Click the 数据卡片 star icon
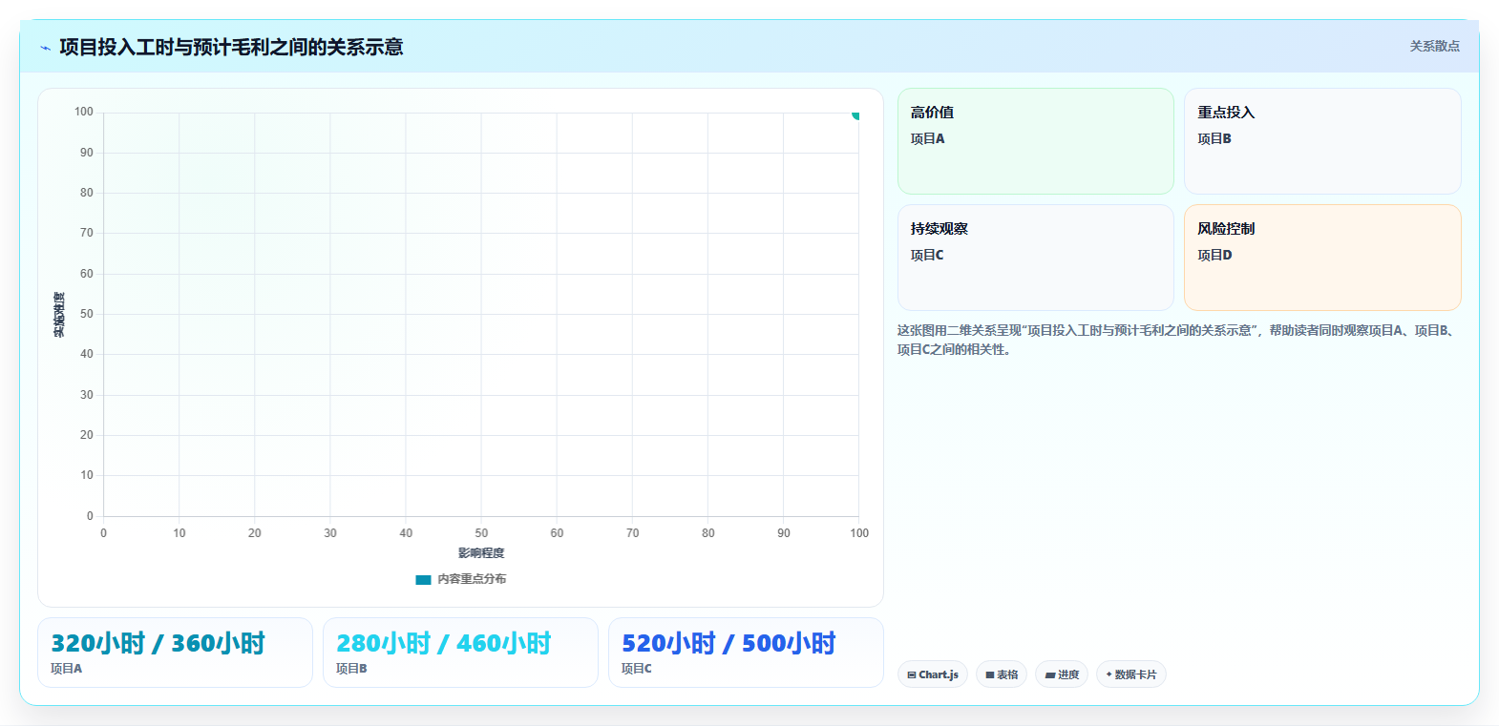Image resolution: width=1499 pixels, height=726 pixels. [1108, 674]
